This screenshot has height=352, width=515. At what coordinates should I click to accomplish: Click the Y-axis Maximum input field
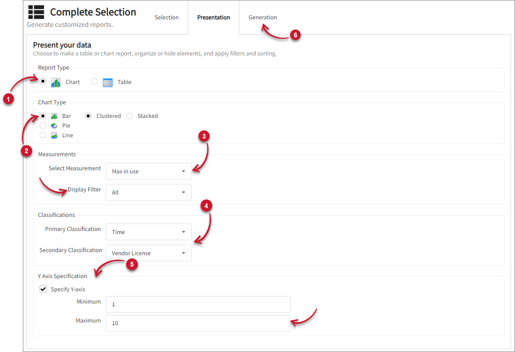(x=198, y=323)
